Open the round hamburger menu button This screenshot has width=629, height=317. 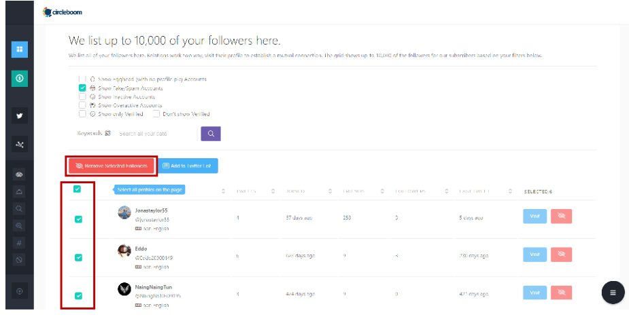click(x=613, y=292)
